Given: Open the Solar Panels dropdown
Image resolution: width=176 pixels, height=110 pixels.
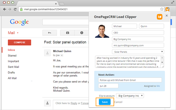Looking at the screenshot, I should coord(138,52).
